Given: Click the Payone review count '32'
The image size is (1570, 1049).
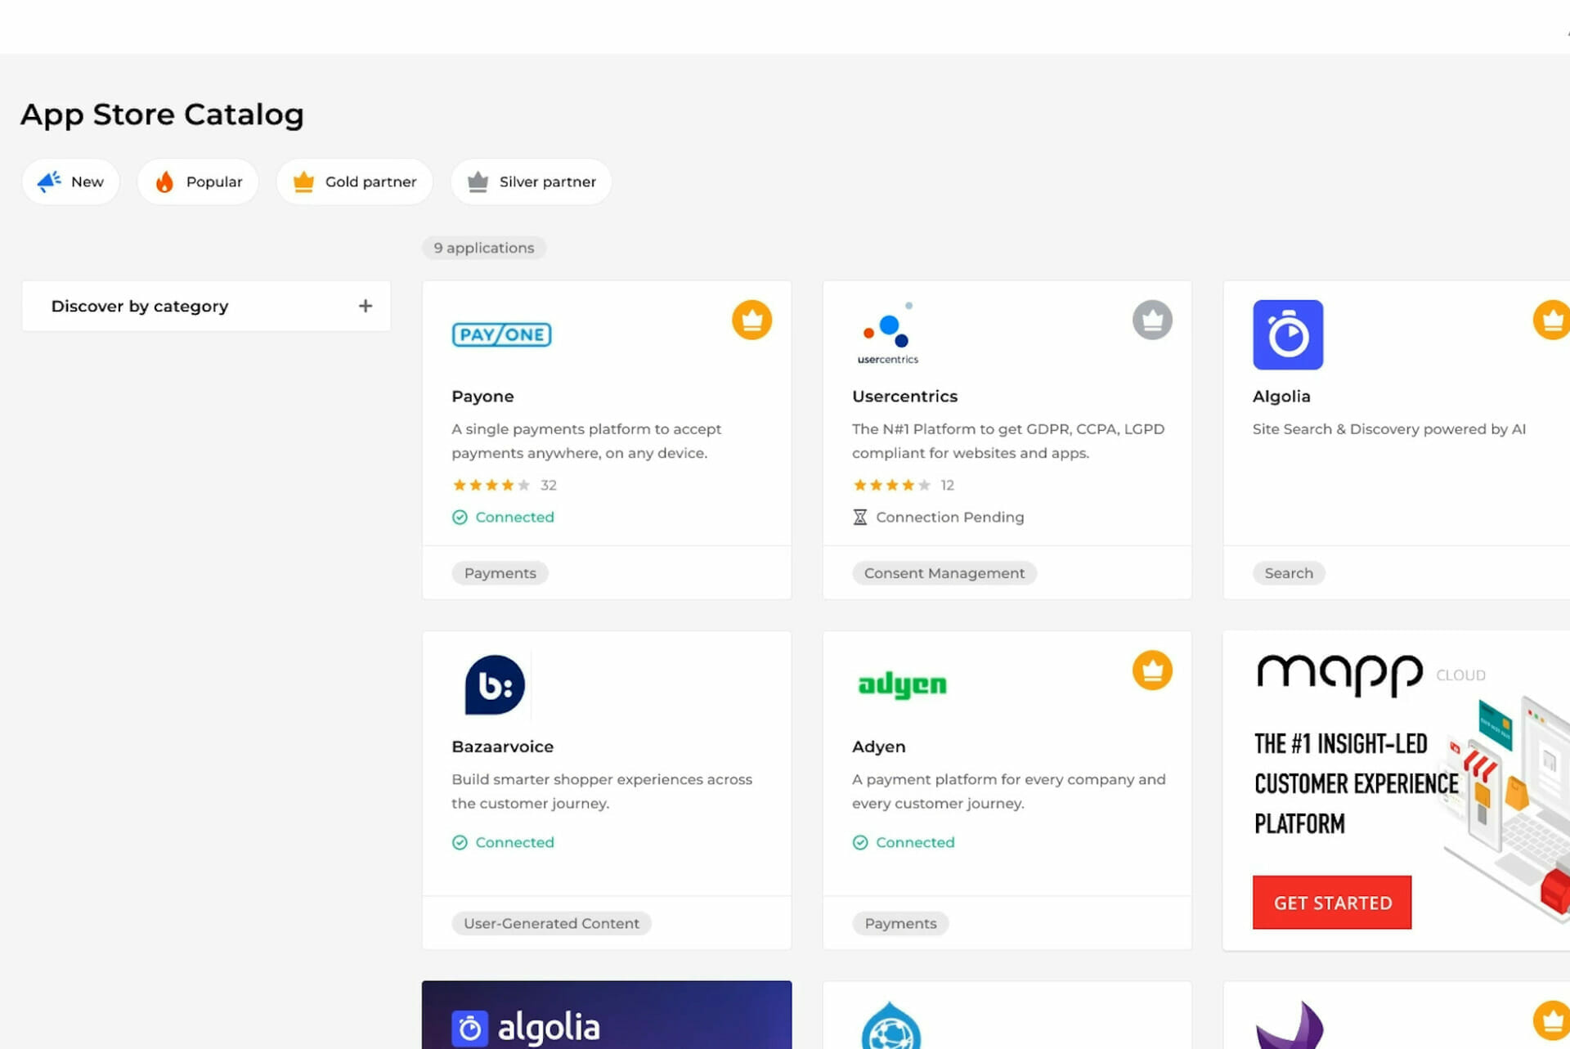Looking at the screenshot, I should pyautogui.click(x=548, y=485).
